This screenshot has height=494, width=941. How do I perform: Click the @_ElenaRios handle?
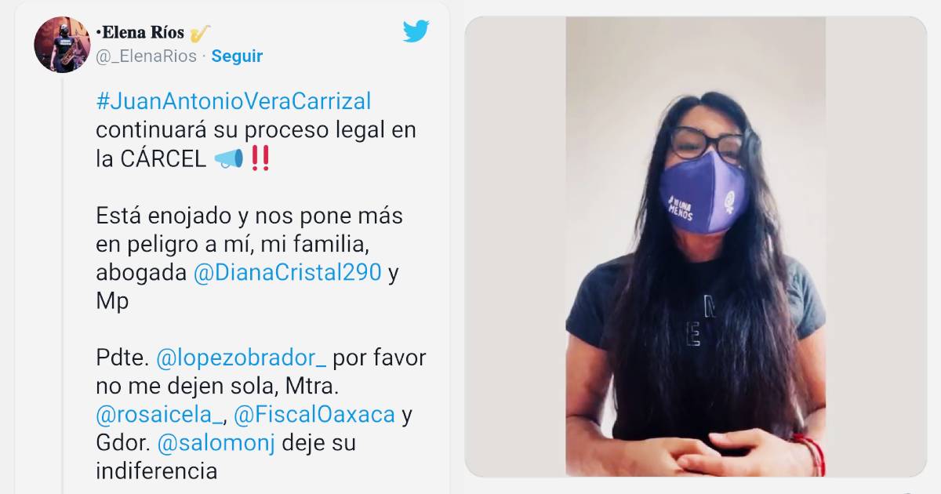pos(146,56)
